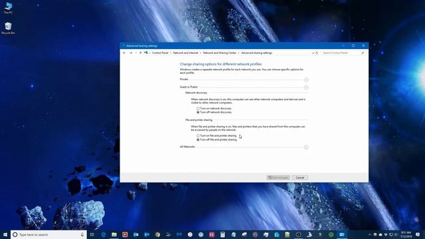
Task: Open This PC desktop icon
Action: [8, 8]
